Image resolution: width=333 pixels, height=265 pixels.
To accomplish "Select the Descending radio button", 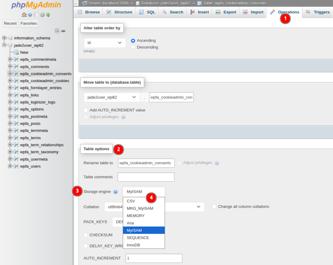I will (x=133, y=47).
